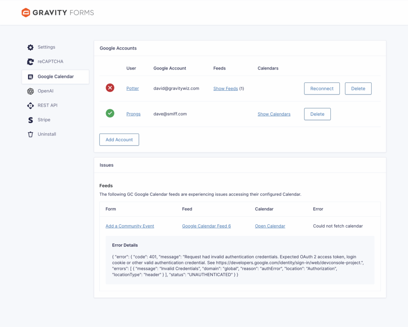Image resolution: width=408 pixels, height=327 pixels.
Task: Click the Settings gear icon in sidebar
Action: 30,47
